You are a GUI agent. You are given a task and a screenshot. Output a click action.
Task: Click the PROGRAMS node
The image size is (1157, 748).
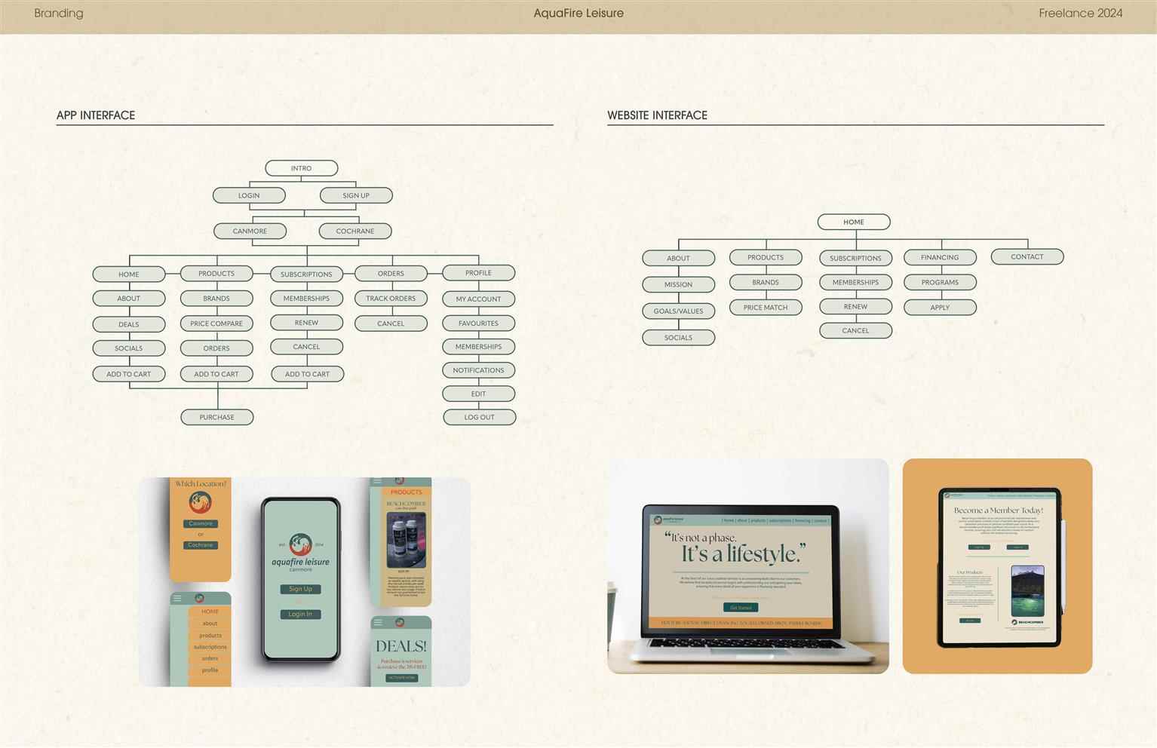click(940, 282)
